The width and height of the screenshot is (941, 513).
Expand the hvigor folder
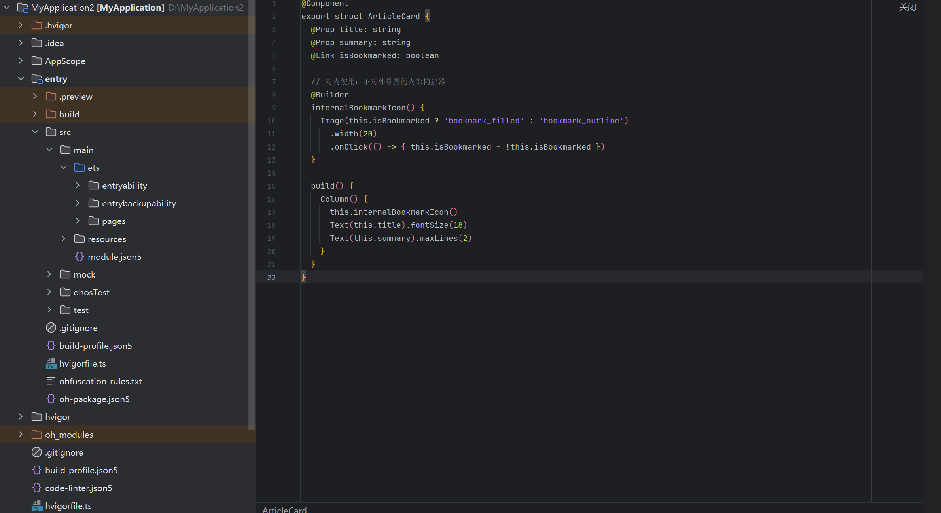pos(21,417)
